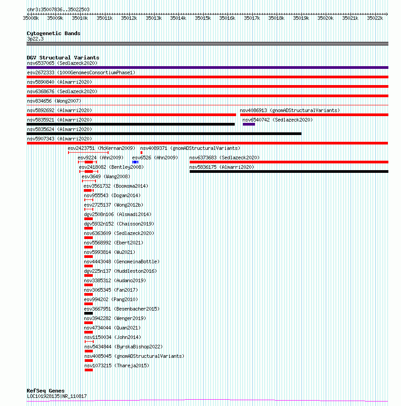Select the black nsv5836175 variant bar

click(289, 171)
